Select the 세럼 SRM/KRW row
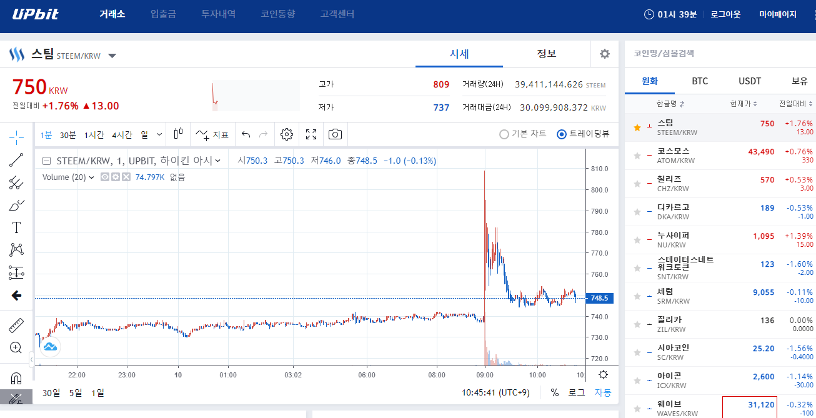Screen dimensions: 816x418 point(720,296)
